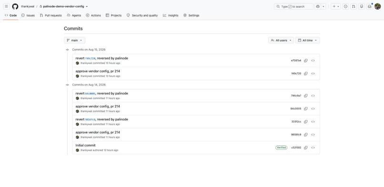Open your pull requests header icon
This screenshot has width=384, height=187.
(x=354, y=6)
